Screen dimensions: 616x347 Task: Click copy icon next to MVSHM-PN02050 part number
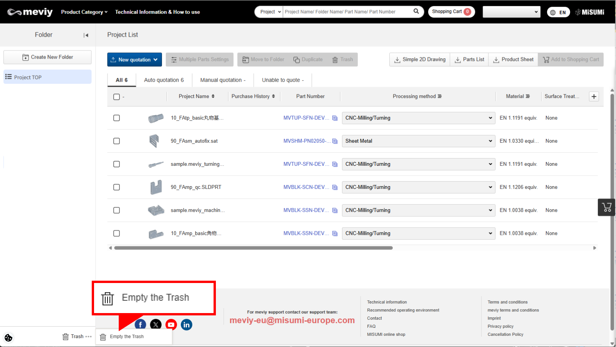(x=335, y=141)
